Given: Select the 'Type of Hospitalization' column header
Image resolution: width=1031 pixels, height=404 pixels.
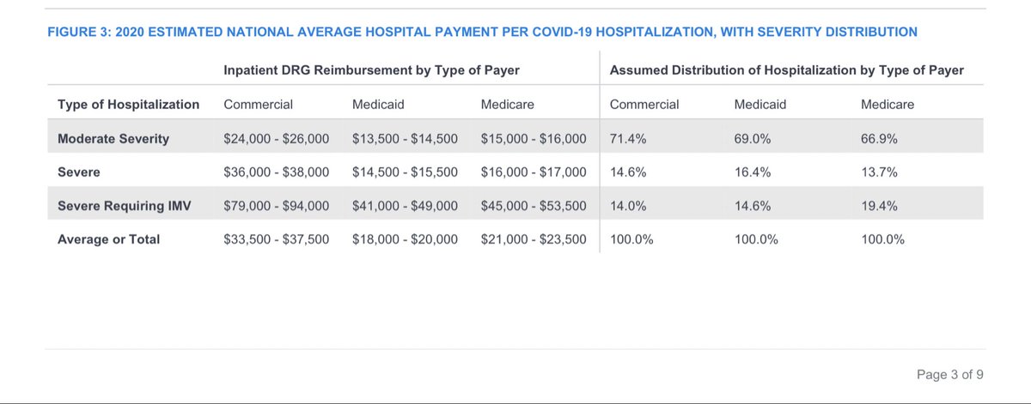Looking at the screenshot, I should click(128, 105).
